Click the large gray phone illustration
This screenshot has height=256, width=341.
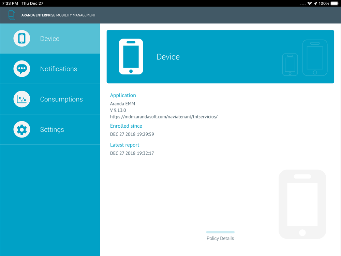(x=302, y=204)
